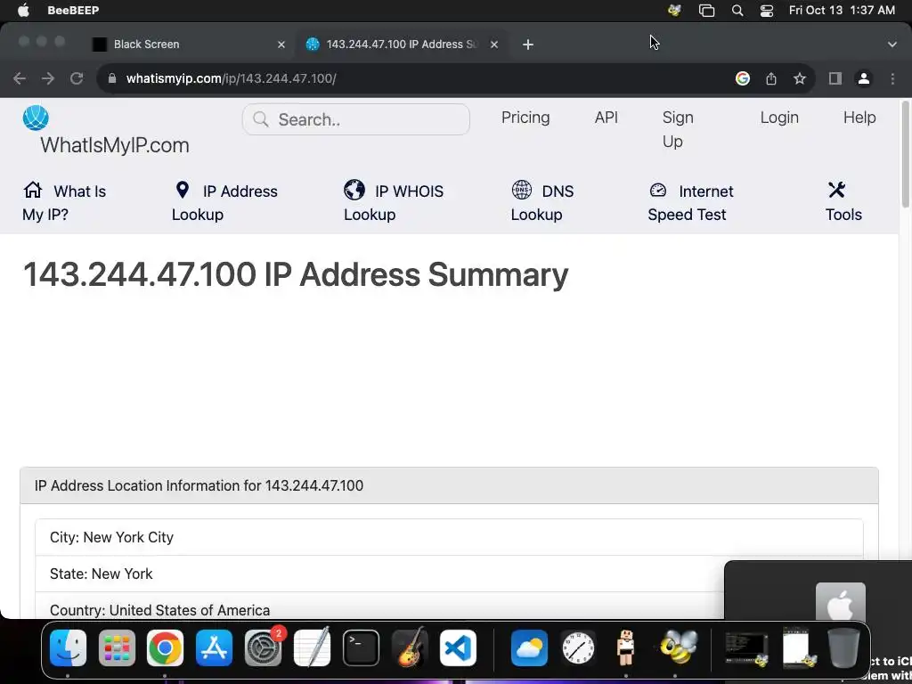Toggle the browser side panel icon
This screenshot has width=912, height=684.
tap(835, 78)
